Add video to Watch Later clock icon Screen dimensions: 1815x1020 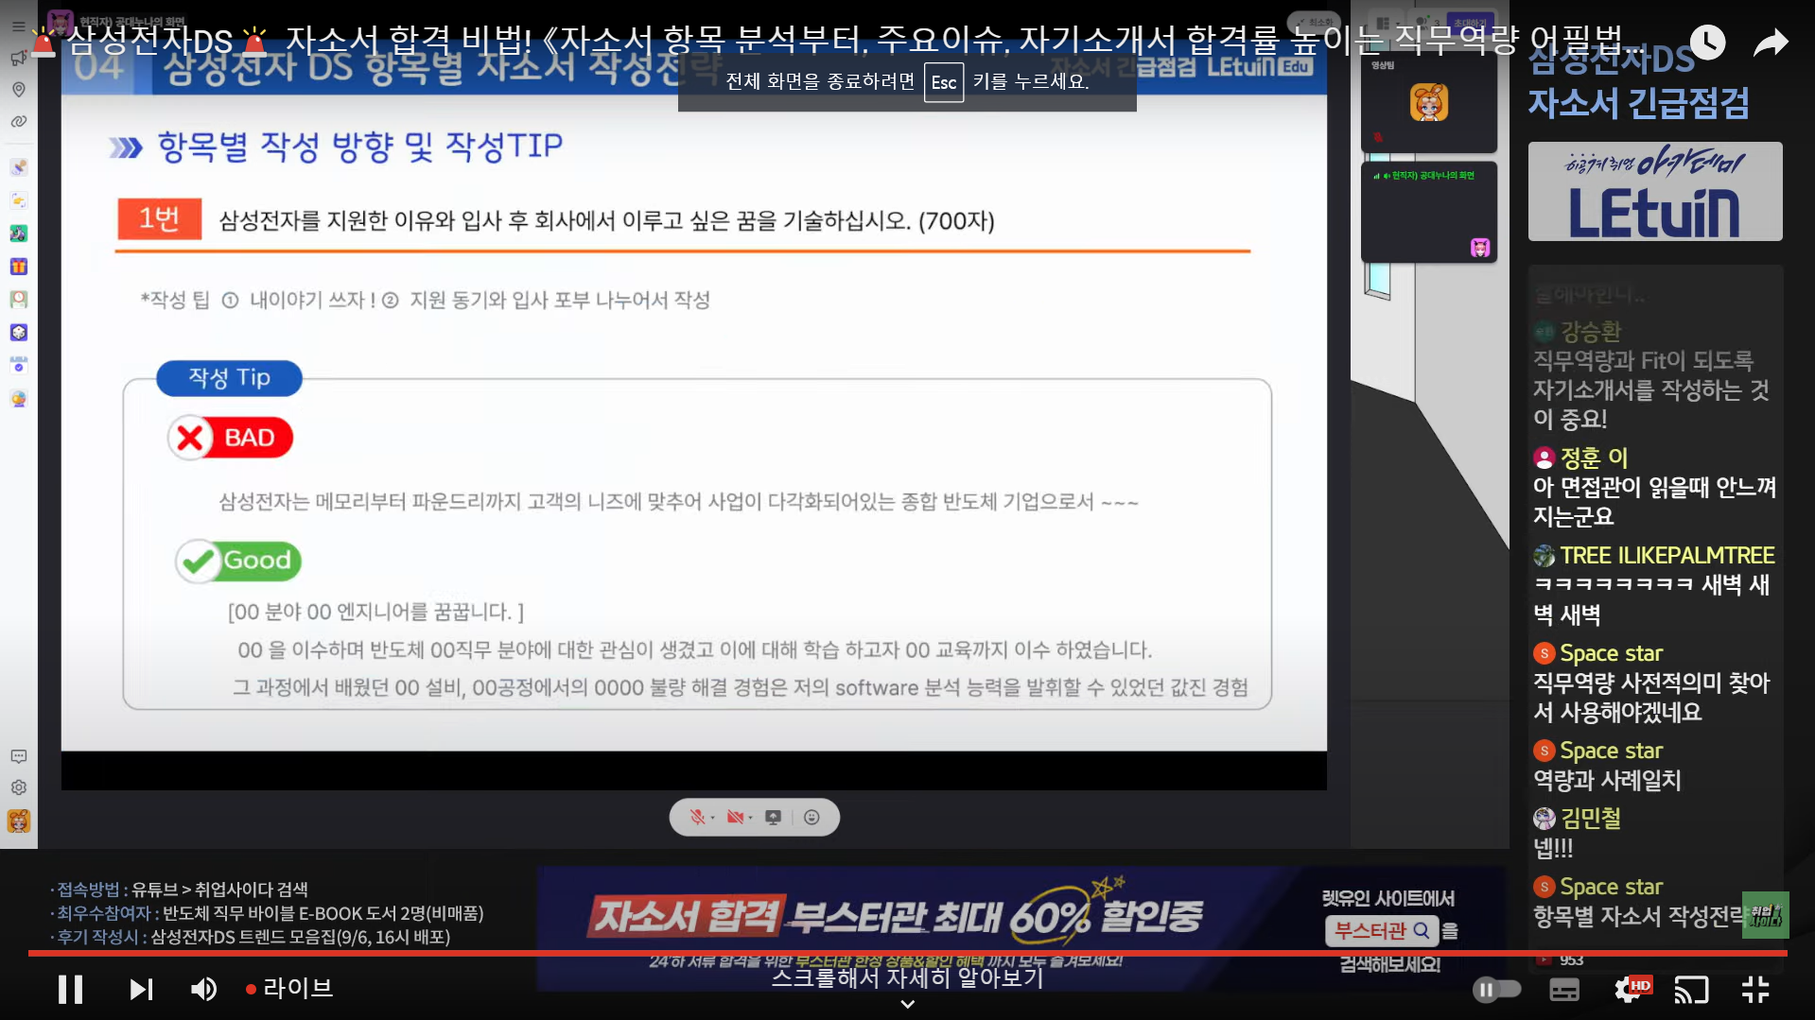point(1707,42)
